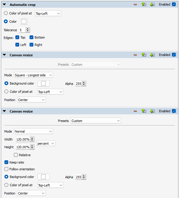Open Position dropdown in first Canvas resize
This screenshot has width=179, height=198.
click(x=31, y=100)
